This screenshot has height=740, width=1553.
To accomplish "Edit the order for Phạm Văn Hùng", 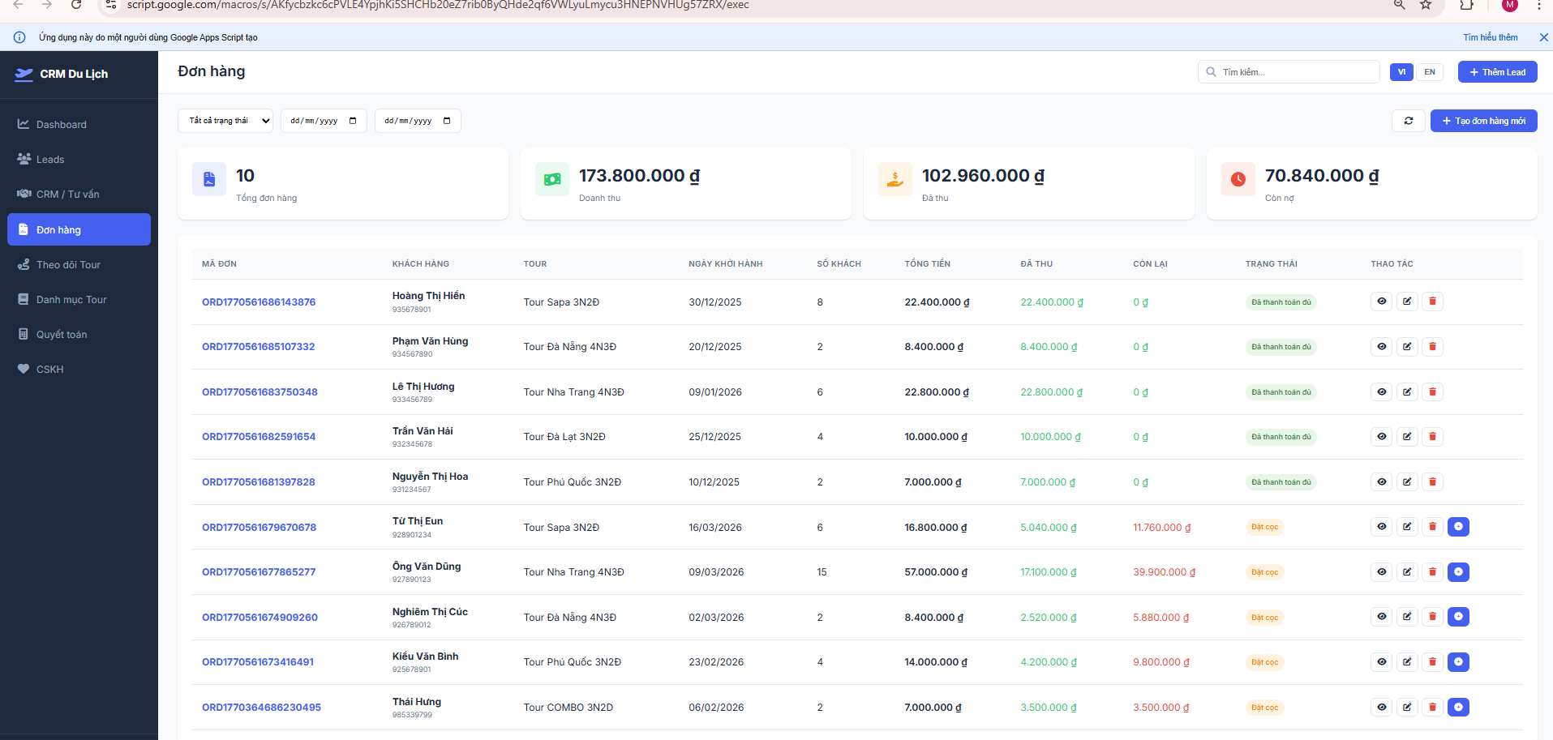I will tap(1407, 347).
